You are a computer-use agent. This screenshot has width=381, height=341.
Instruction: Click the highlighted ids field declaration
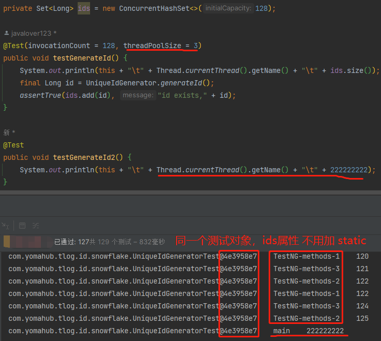83,8
